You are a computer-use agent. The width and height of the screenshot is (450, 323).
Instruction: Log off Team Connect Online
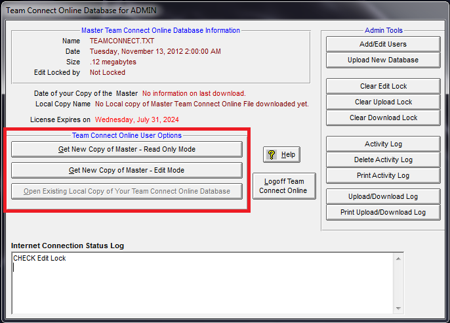(x=283, y=186)
